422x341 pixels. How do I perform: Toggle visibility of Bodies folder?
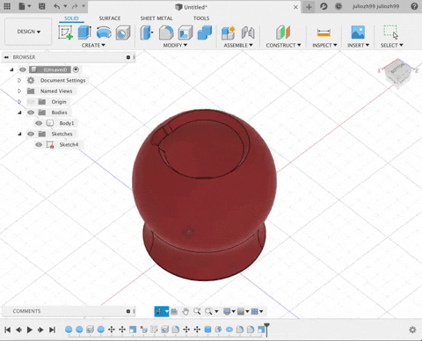click(x=31, y=112)
